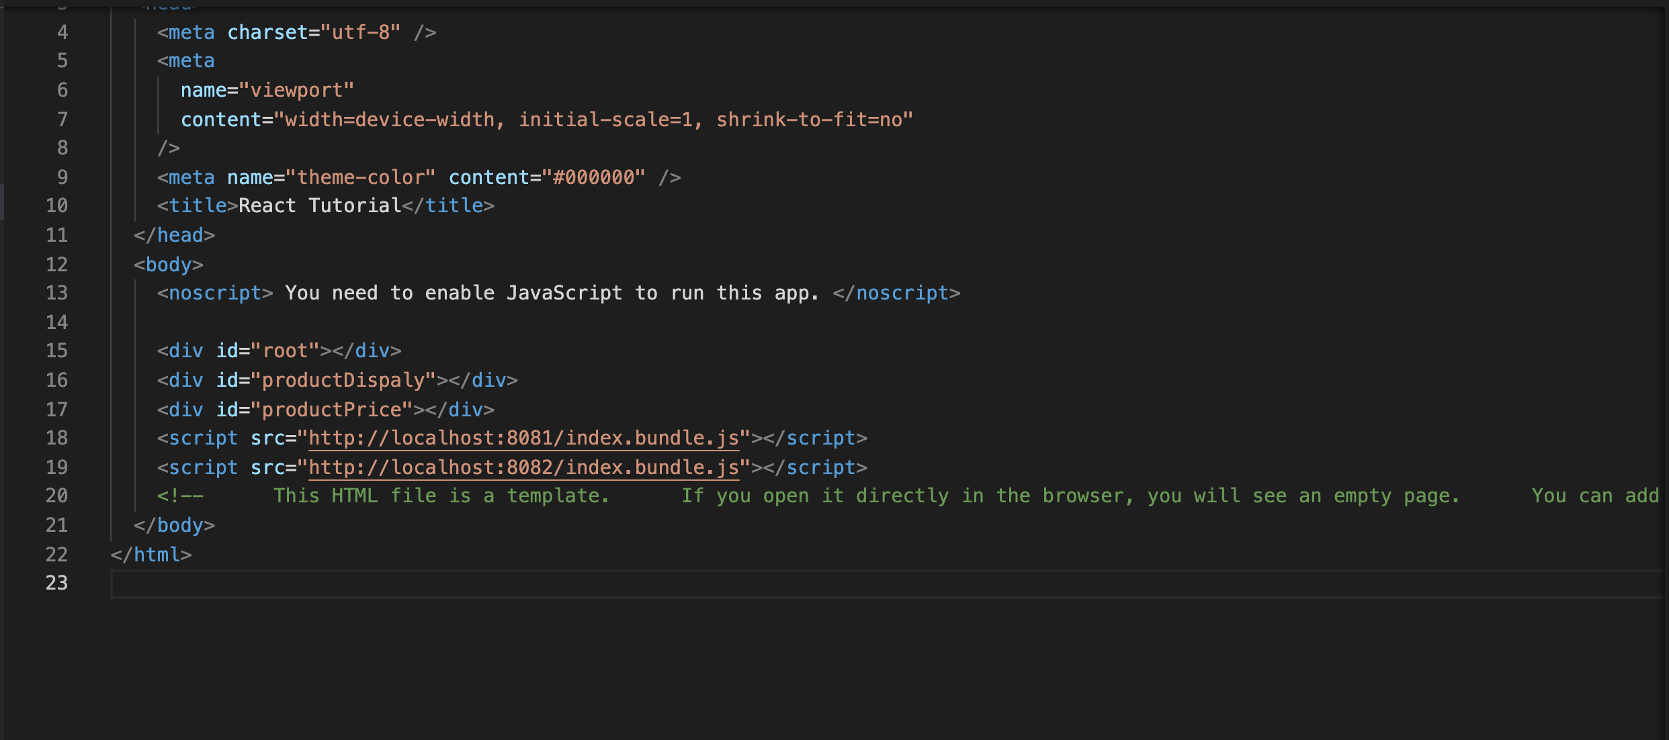Click line number 20 in the gutter
1669x740 pixels.
[57, 496]
